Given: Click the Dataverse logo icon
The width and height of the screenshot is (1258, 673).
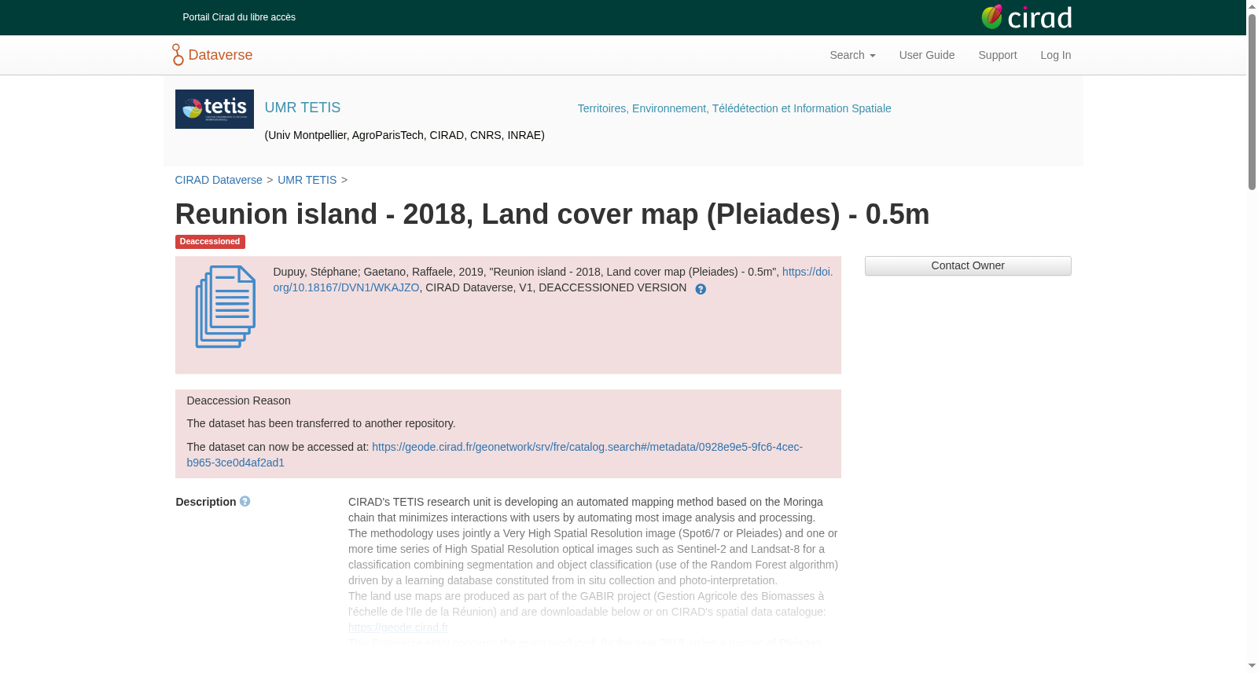Looking at the screenshot, I should 178,55.
